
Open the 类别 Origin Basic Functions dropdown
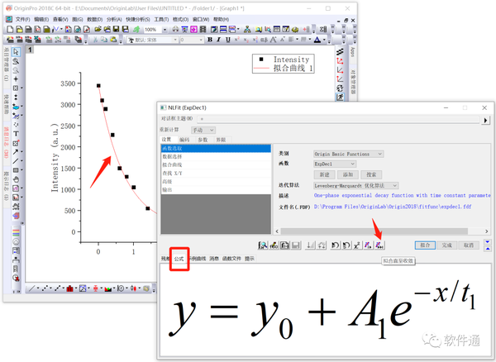click(349, 154)
